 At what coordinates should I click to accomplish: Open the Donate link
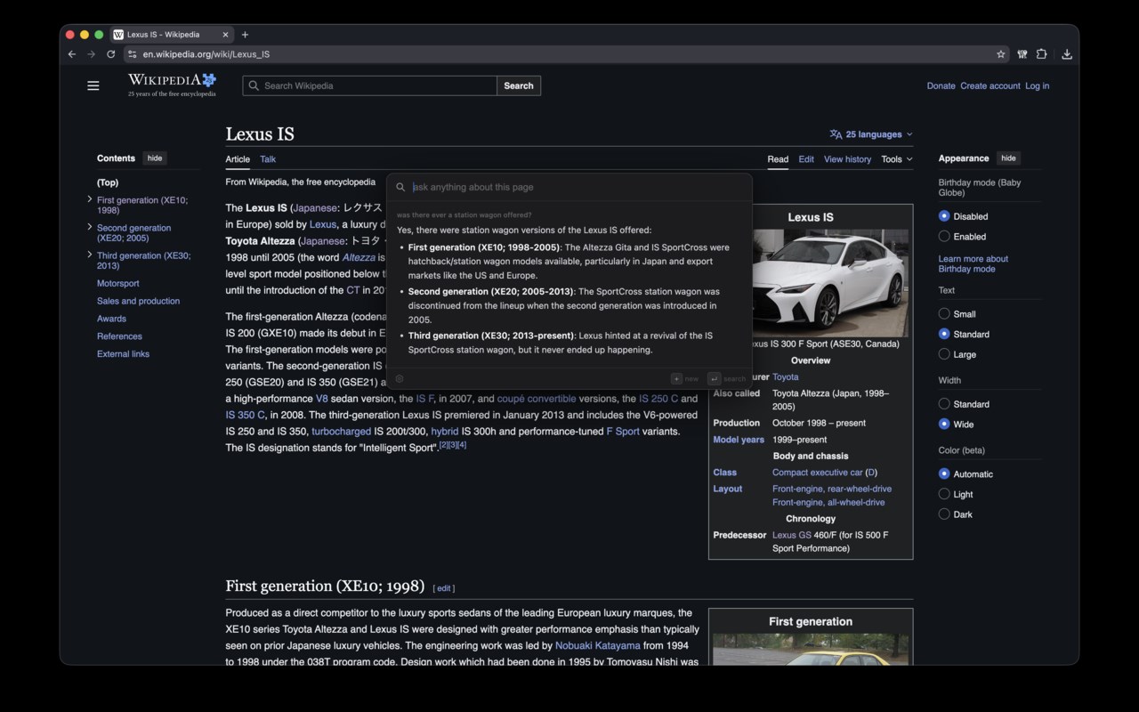[x=941, y=86]
